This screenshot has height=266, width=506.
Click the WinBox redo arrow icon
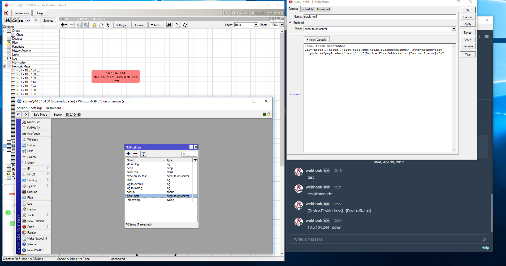(x=25, y=114)
